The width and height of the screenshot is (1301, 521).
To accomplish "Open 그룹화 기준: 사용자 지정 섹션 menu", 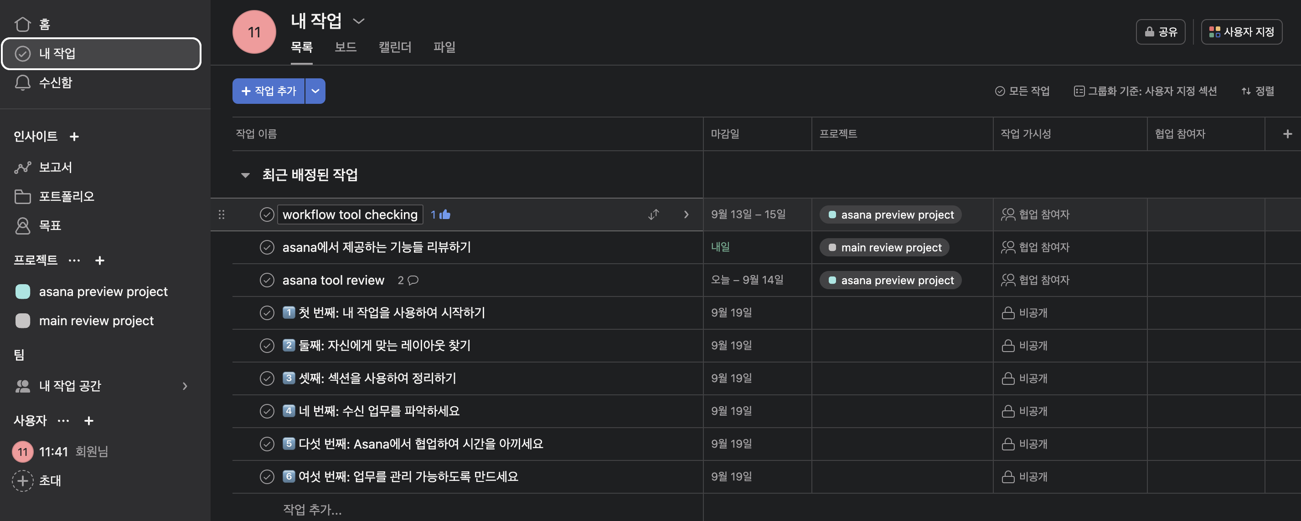I will pos(1145,91).
